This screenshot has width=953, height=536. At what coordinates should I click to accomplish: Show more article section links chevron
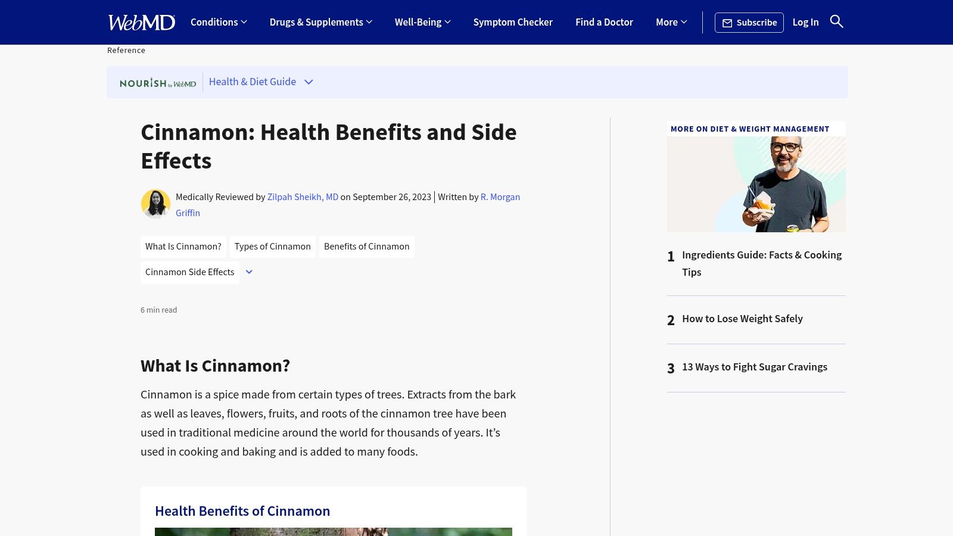pyautogui.click(x=249, y=272)
